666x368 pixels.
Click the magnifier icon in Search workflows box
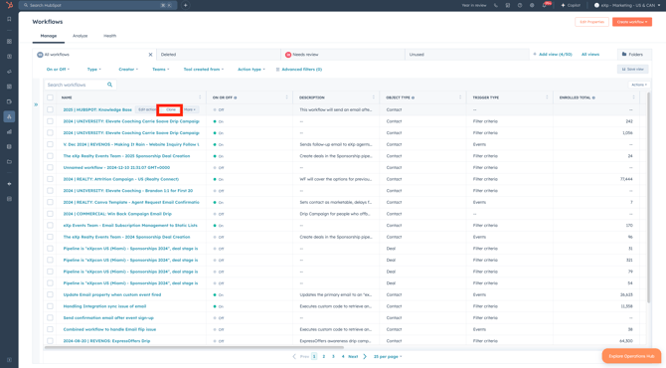tap(109, 85)
